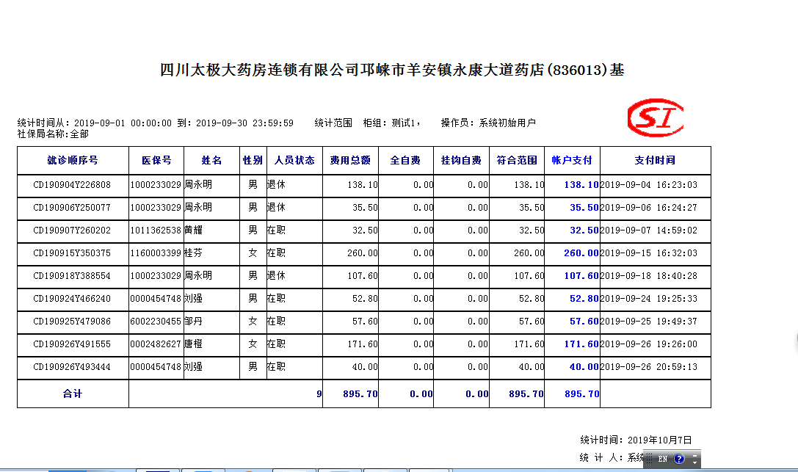Image resolution: width=798 pixels, height=472 pixels.
Task: Click the record count 9 in totals
Action: click(319, 393)
